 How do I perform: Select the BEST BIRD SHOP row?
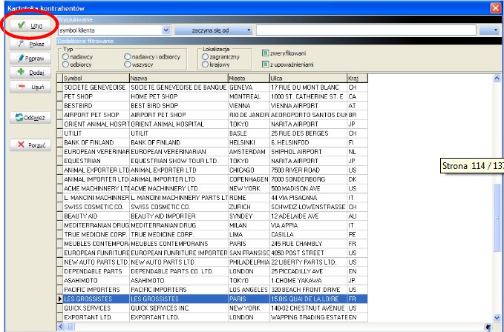click(212, 105)
